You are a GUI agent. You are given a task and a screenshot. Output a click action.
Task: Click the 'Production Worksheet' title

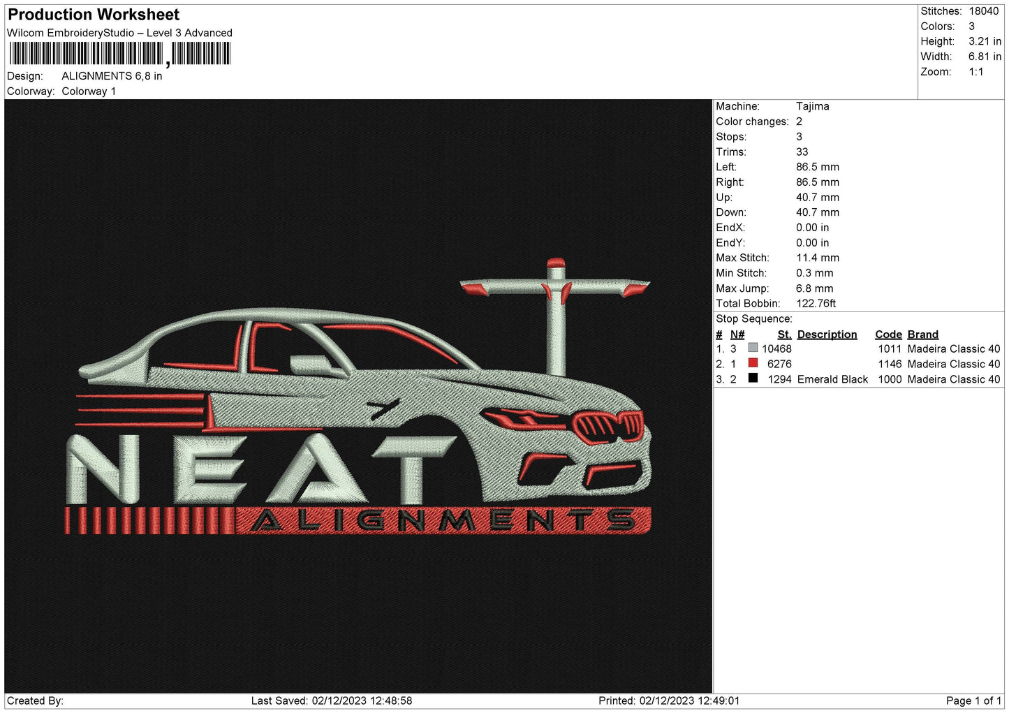tap(94, 15)
